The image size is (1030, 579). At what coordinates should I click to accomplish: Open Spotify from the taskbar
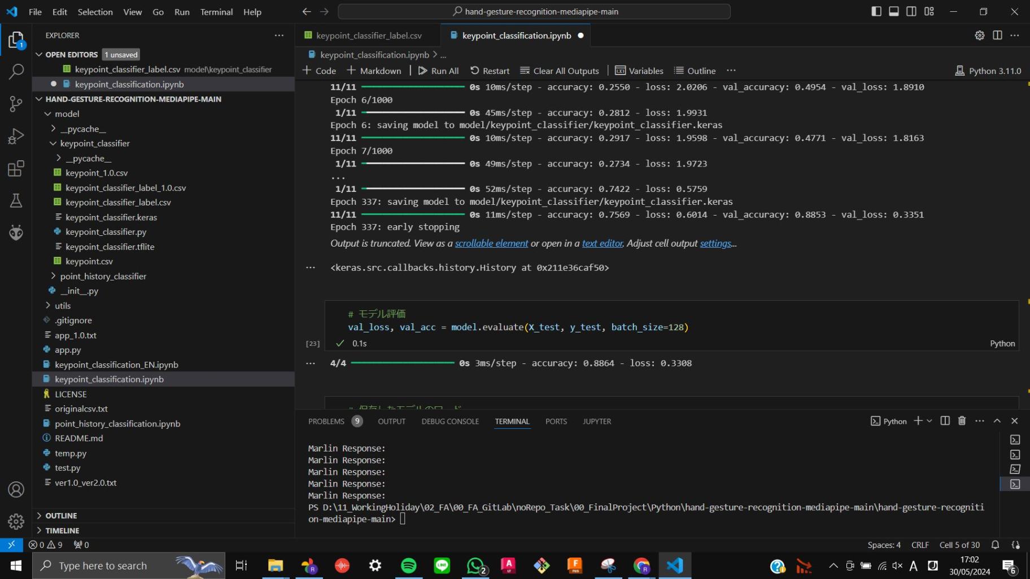408,565
